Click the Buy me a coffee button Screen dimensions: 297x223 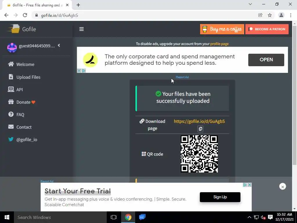(x=222, y=29)
